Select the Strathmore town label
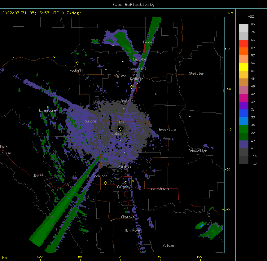This screenshot has width=267, height=261. (x=160, y=188)
